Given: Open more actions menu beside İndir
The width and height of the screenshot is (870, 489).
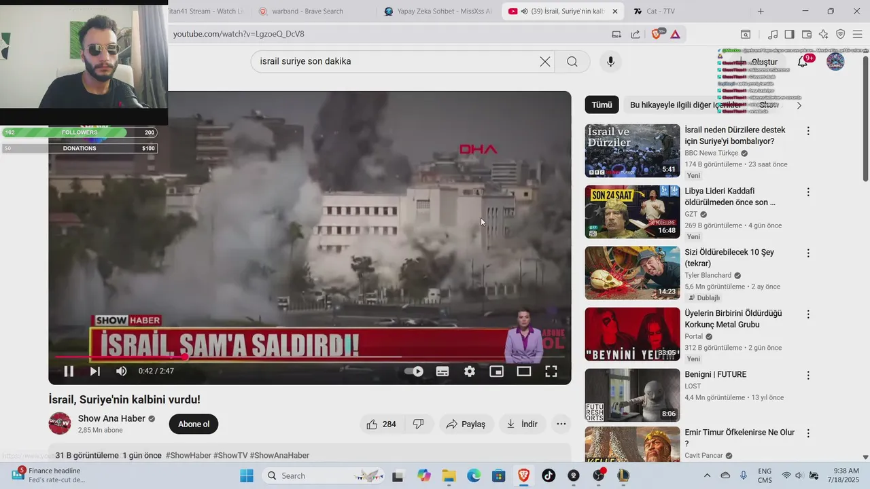Looking at the screenshot, I should (x=561, y=424).
